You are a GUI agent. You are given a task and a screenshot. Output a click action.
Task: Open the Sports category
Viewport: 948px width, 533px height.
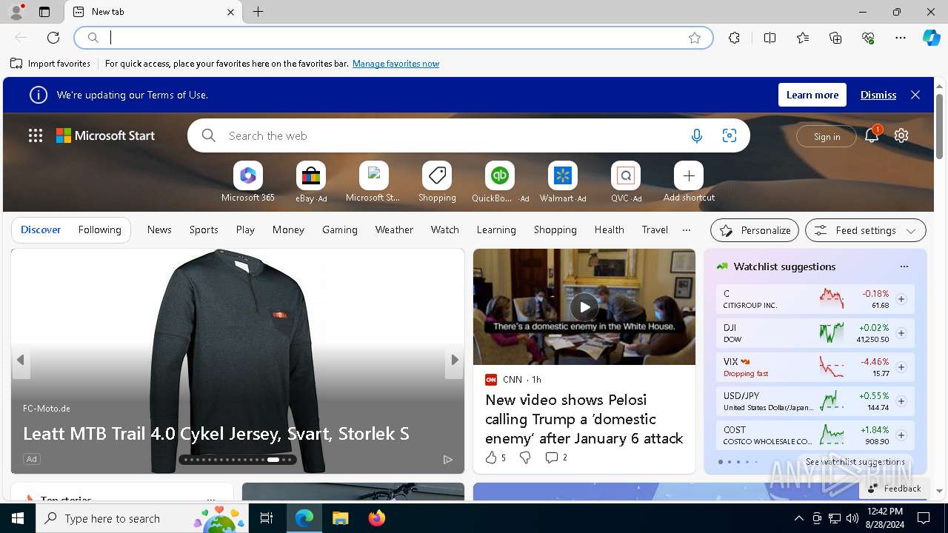[x=204, y=230]
